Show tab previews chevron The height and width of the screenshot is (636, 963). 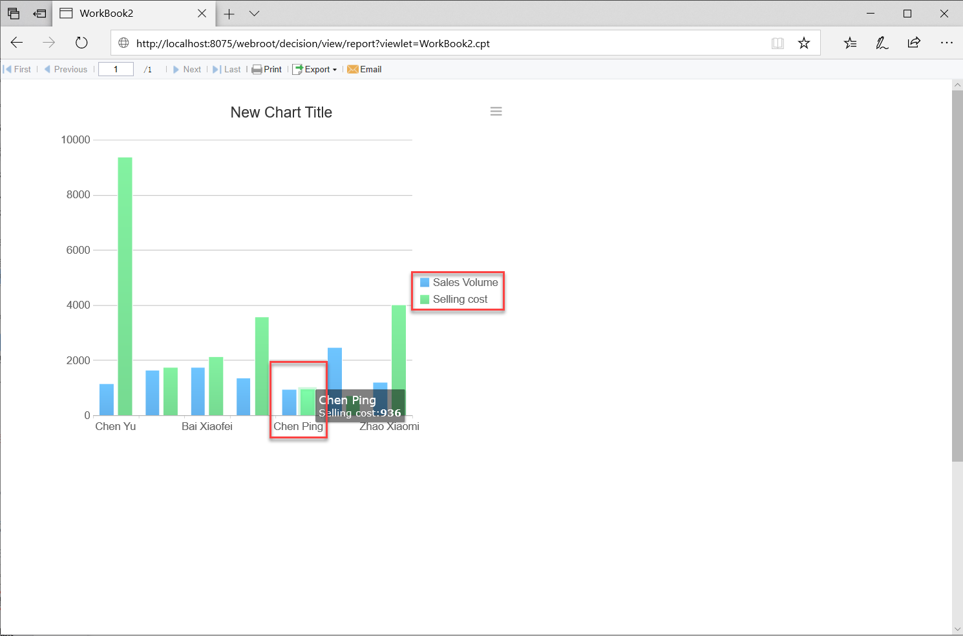[x=254, y=14]
